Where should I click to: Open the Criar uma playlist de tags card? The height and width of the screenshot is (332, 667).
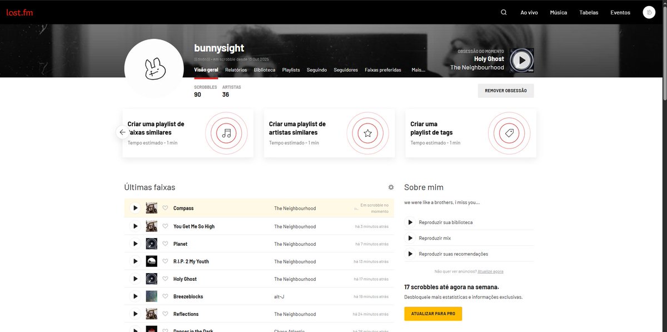coord(471,133)
